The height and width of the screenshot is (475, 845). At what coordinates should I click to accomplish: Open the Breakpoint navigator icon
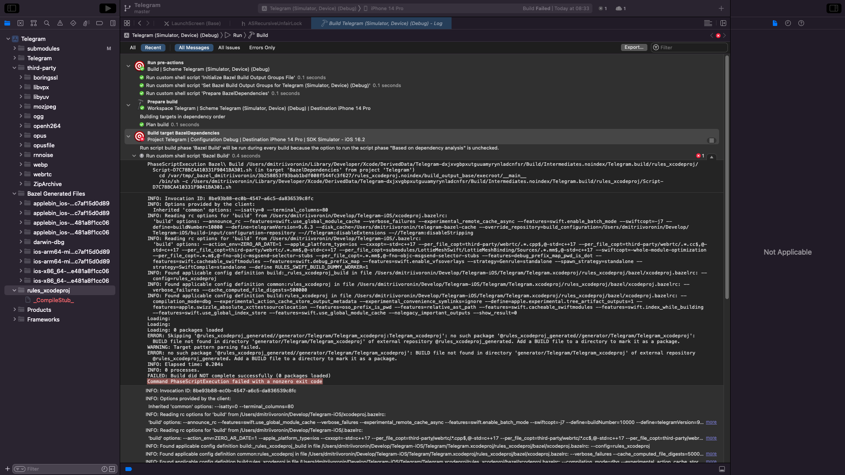[x=99, y=23]
